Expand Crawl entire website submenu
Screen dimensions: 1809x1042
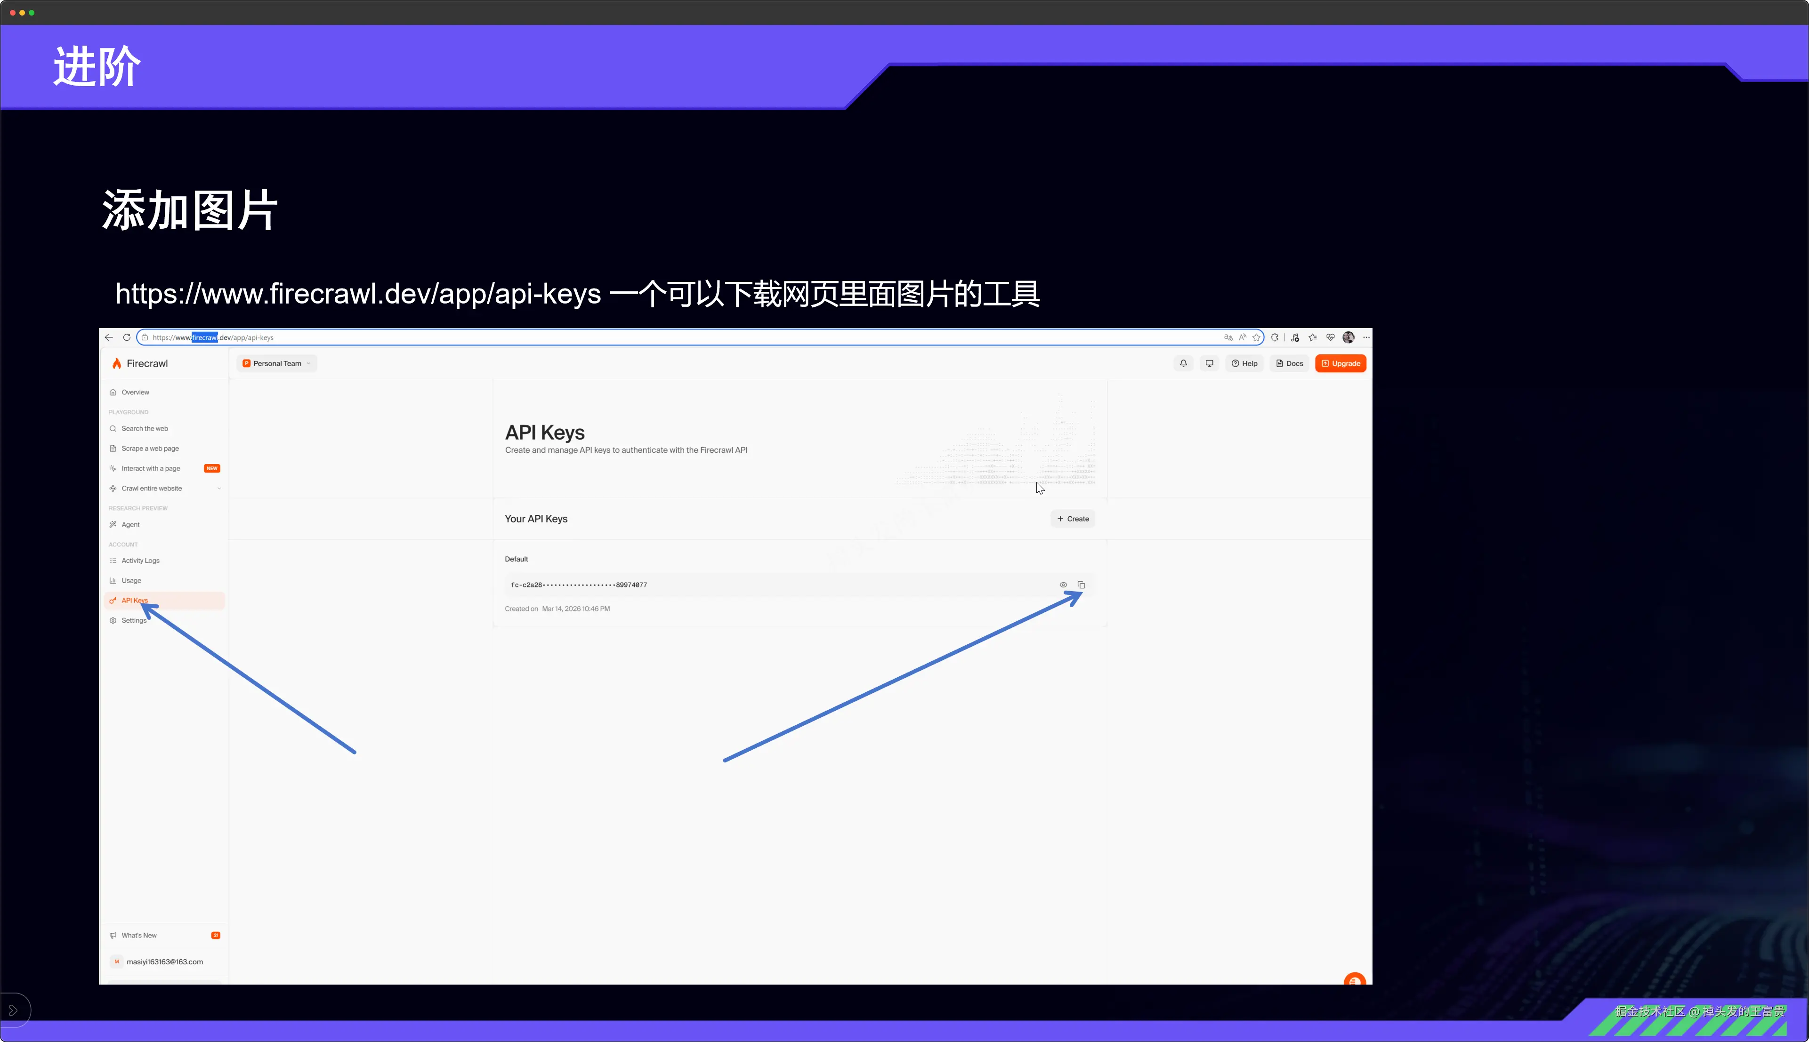tap(218, 489)
